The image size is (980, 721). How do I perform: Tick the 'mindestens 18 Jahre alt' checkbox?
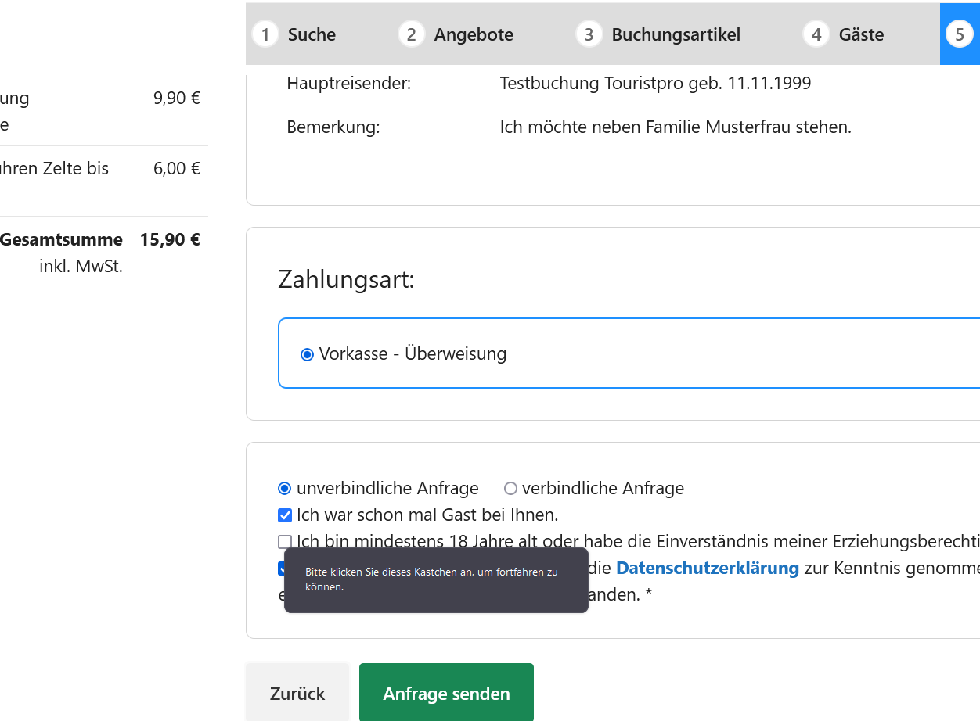(285, 542)
